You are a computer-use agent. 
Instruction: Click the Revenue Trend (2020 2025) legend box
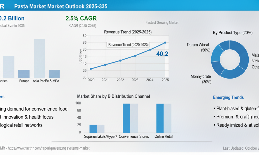click(x=128, y=45)
